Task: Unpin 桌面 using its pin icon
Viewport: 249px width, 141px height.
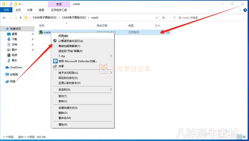Action: [x=32, y=34]
